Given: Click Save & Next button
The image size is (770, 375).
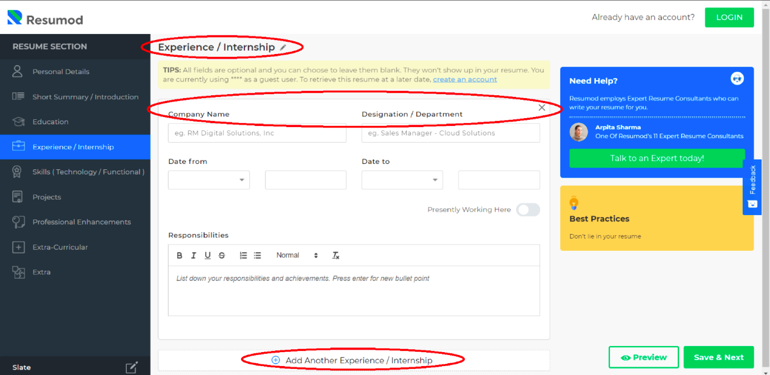Looking at the screenshot, I should [719, 357].
